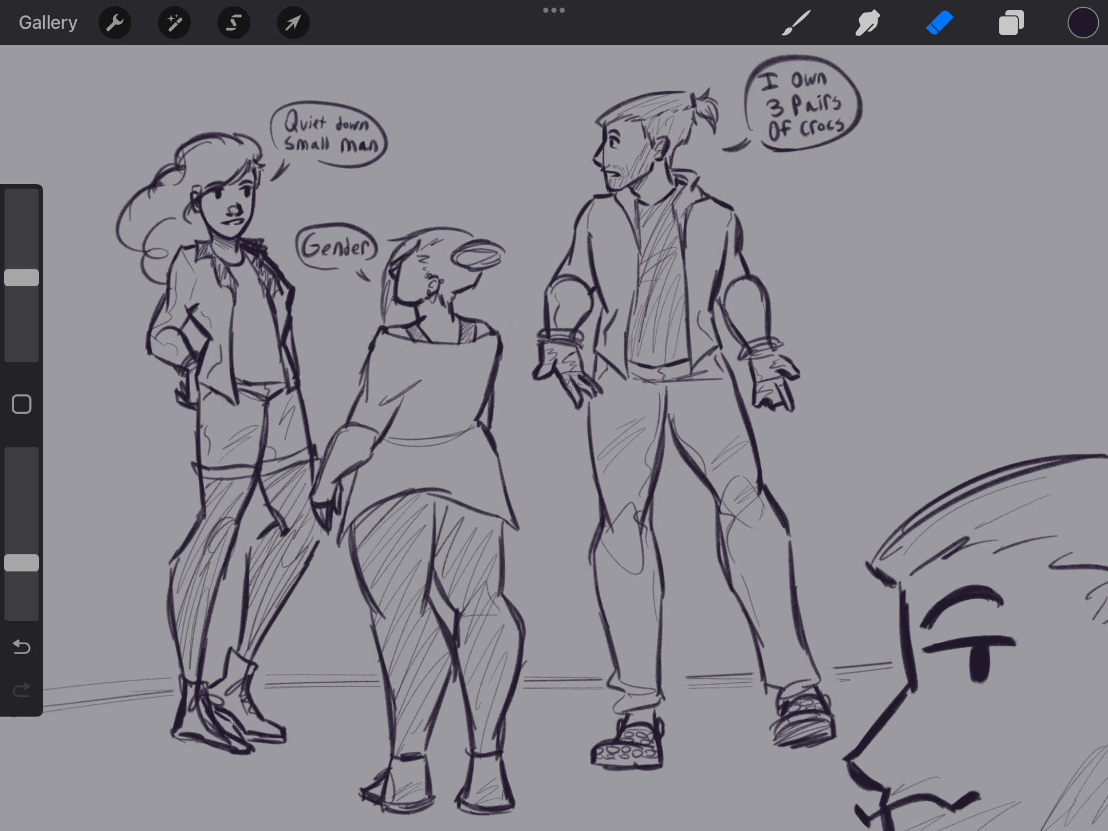Open the Actions wrench menu
The height and width of the screenshot is (831, 1108).
115,23
